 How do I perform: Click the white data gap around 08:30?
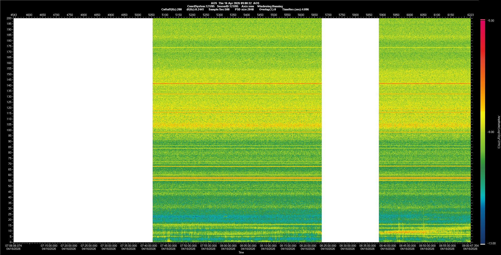click(350, 130)
